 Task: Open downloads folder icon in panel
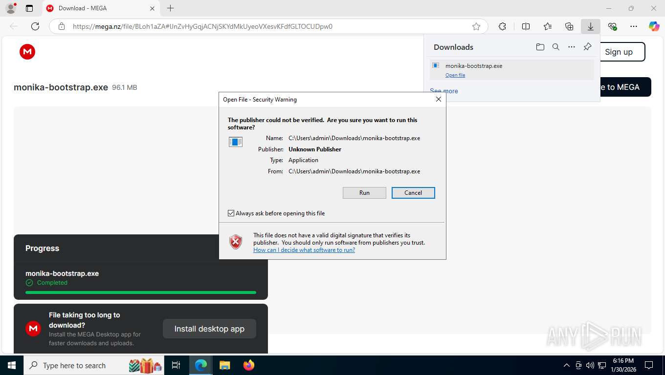click(x=540, y=47)
